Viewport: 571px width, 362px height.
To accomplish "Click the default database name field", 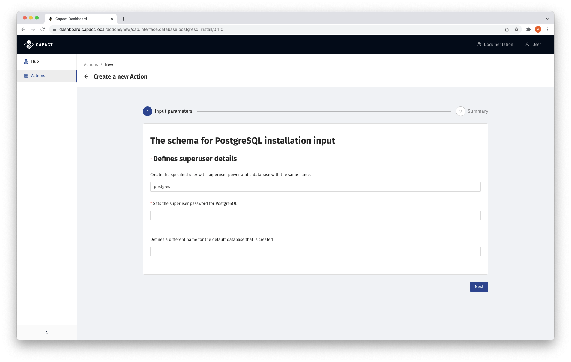I will click(315, 251).
